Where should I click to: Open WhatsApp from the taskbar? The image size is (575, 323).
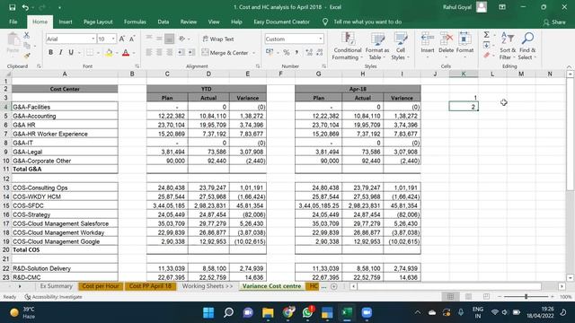(x=307, y=313)
